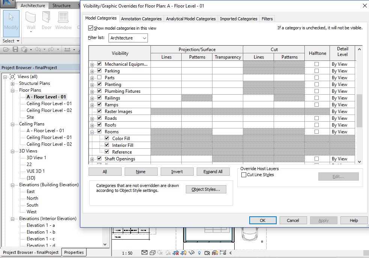This screenshot has width=369, height=258.
Task: Click the Reveal Constraints dimension-lock icon
Action: (223, 253)
